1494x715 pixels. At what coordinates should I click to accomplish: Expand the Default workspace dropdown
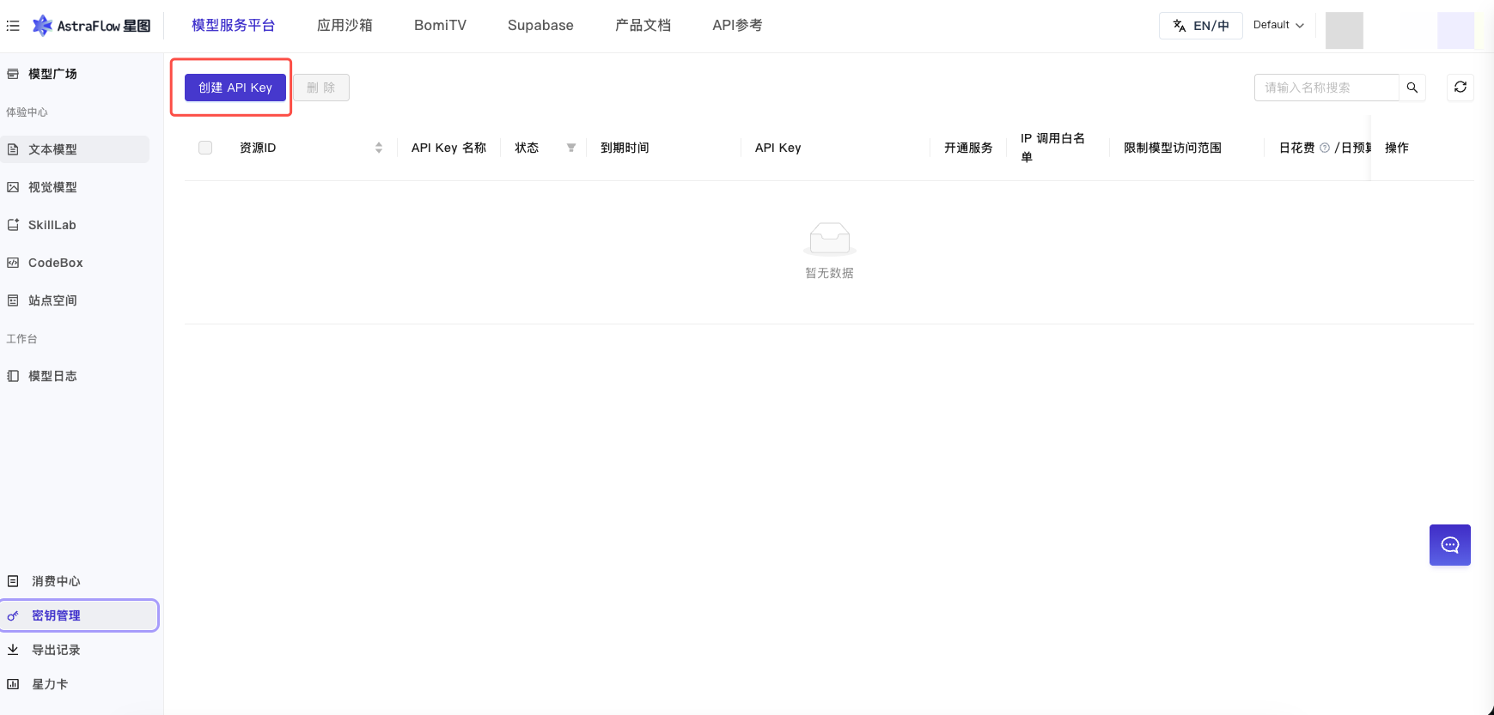(1278, 25)
